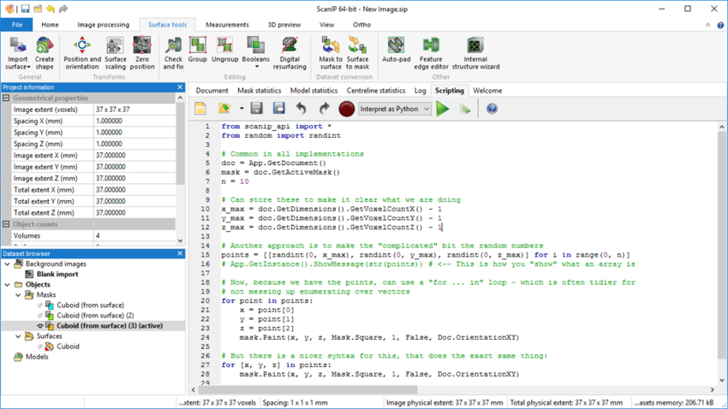Image resolution: width=728 pixels, height=409 pixels.
Task: Click the orange color swatch of active mask
Action: [50, 326]
